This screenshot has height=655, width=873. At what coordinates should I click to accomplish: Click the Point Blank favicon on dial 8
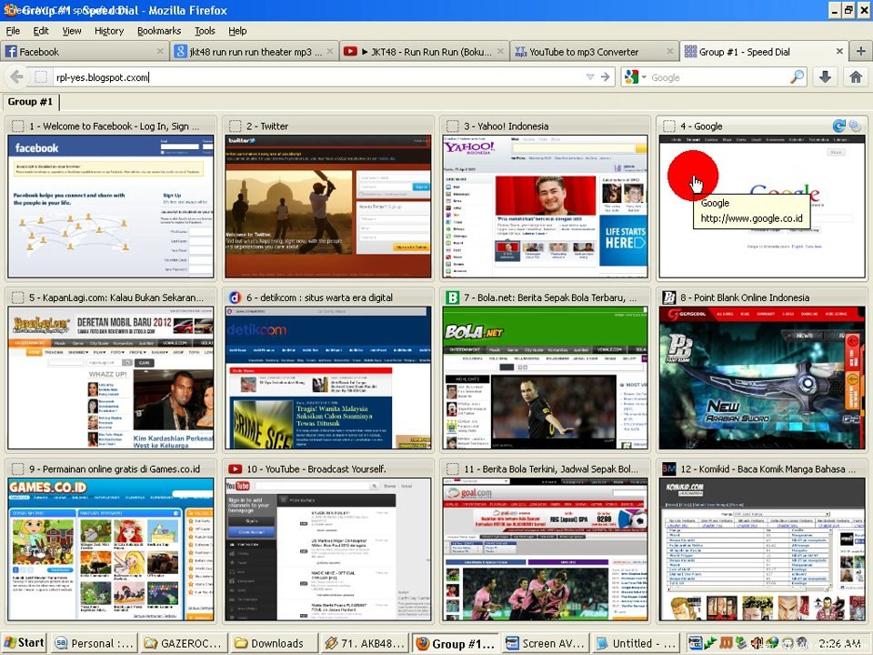pos(668,297)
